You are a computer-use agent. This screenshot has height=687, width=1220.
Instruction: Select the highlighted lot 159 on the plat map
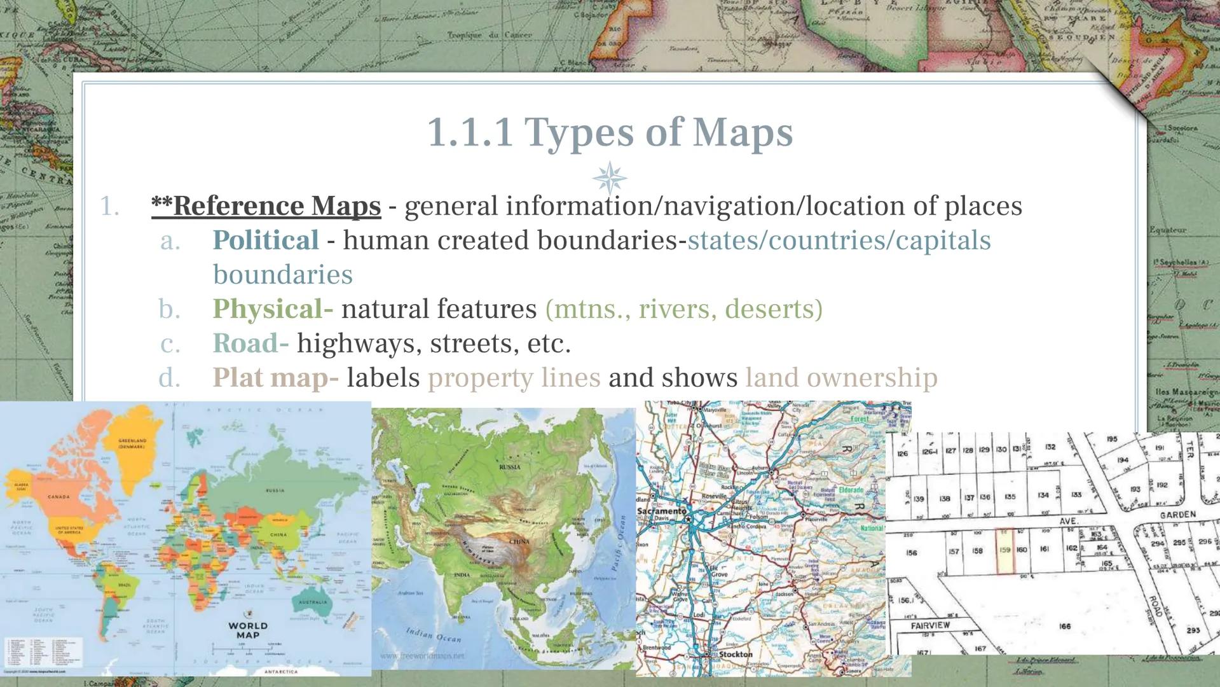tap(1004, 551)
